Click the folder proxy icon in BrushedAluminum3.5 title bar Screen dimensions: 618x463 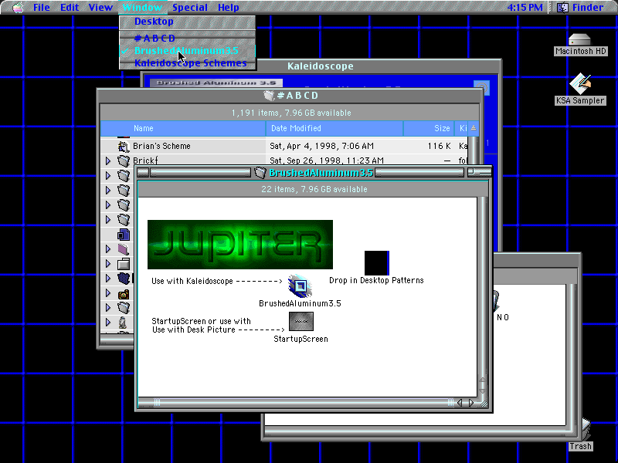click(260, 172)
